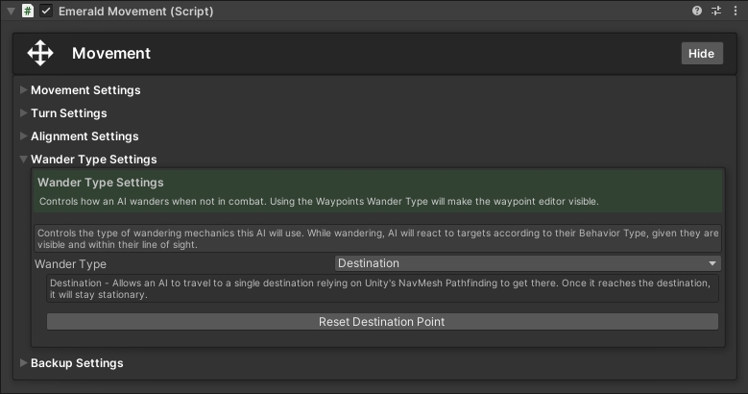Disable the Emerald Movement script checkbox
748x394 pixels.
46,12
